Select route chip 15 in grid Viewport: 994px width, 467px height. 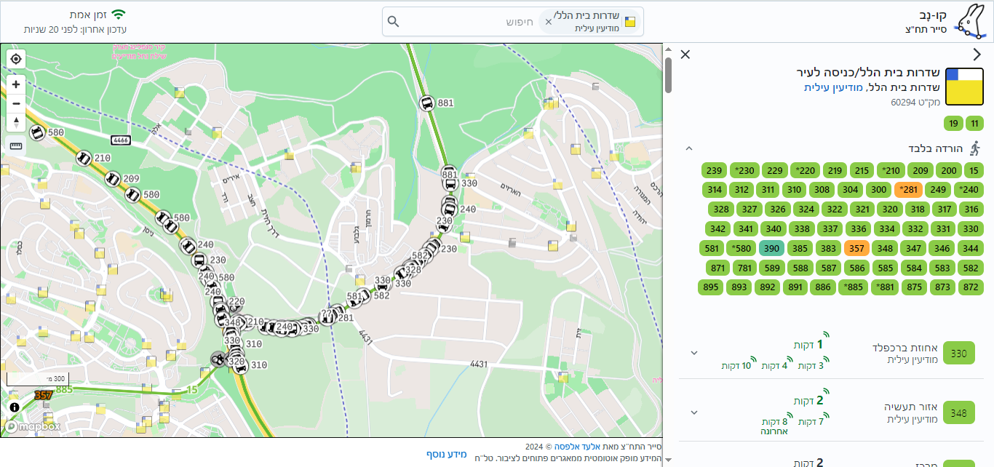tap(974, 171)
